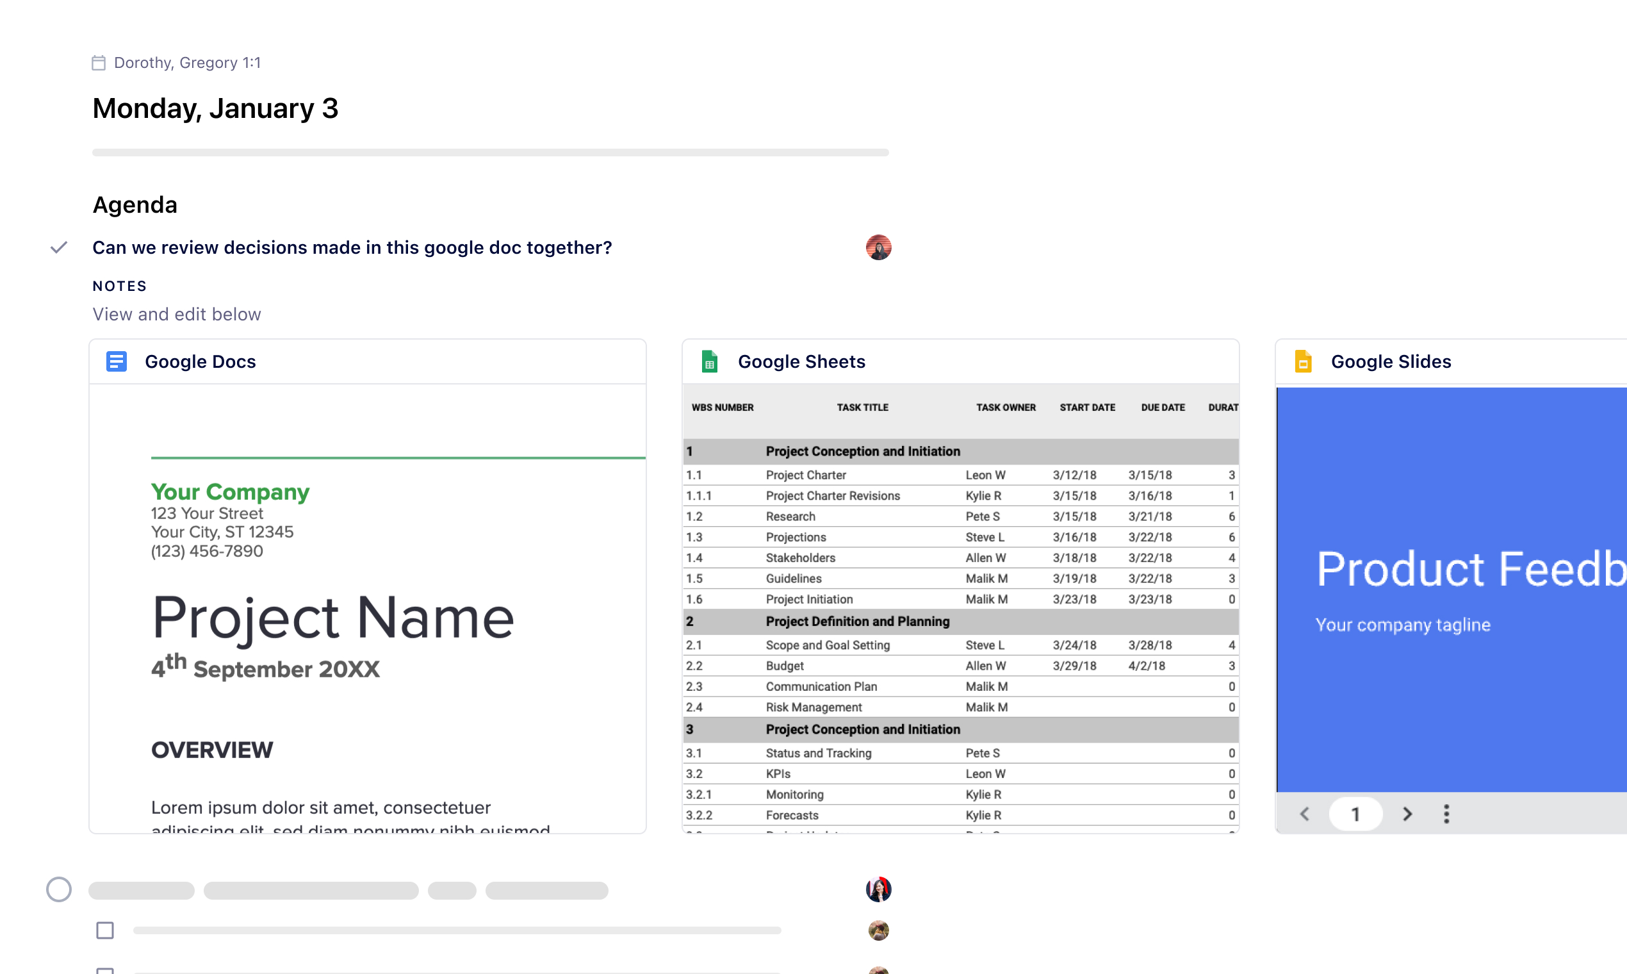Go to the previous slide arrow

(x=1304, y=814)
